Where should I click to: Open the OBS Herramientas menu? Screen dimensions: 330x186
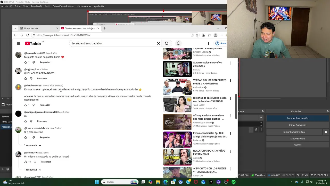point(84,6)
